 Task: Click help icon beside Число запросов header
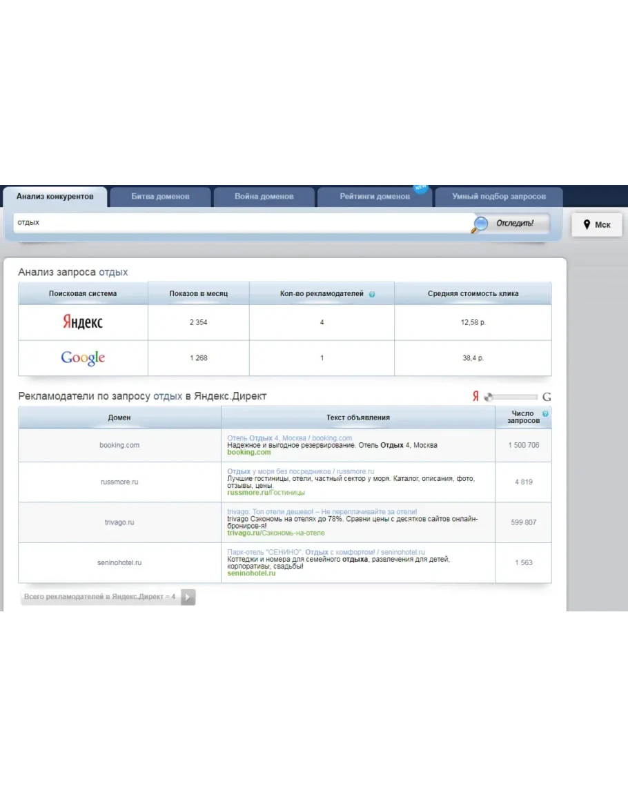click(x=546, y=414)
